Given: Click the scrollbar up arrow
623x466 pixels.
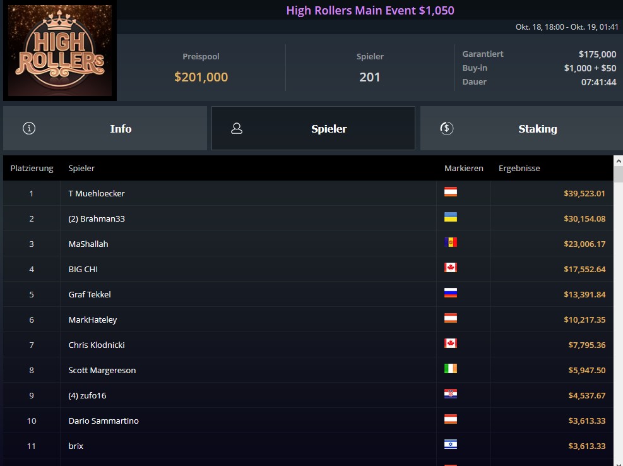Looking at the screenshot, I should click(x=618, y=161).
